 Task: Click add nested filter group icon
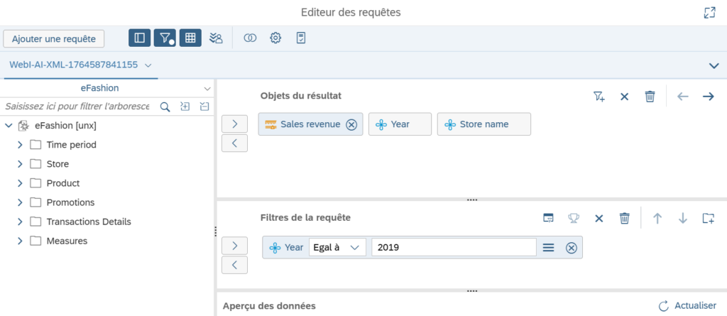click(x=708, y=218)
